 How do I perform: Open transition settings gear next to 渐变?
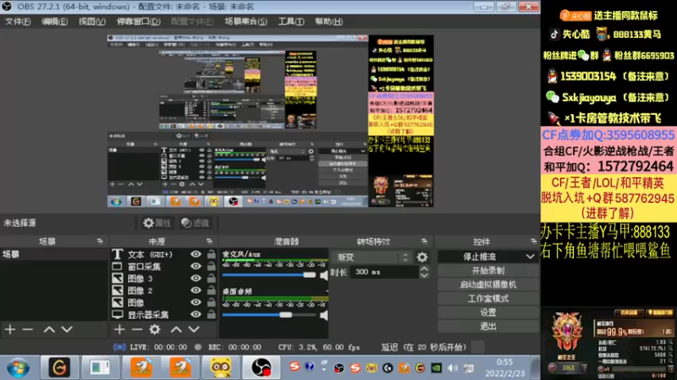tap(422, 258)
